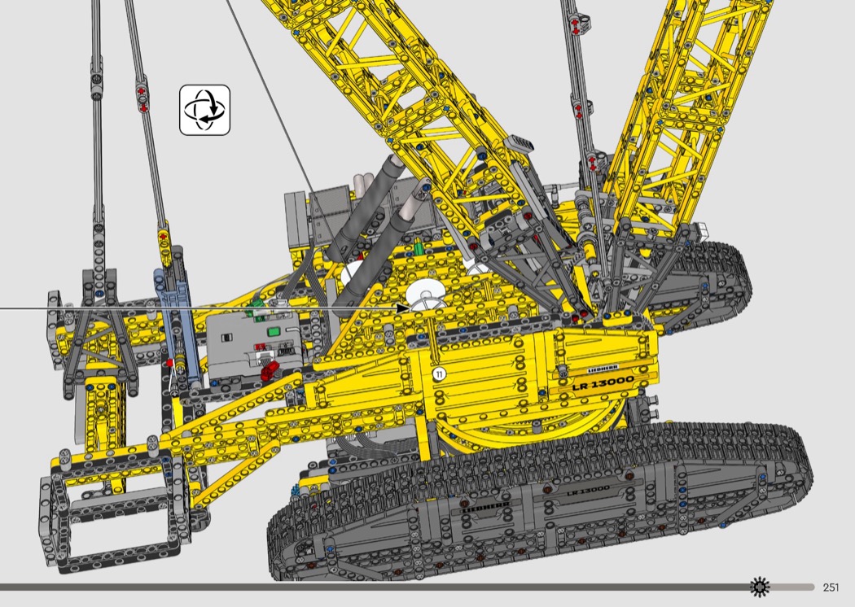
Task: Click the gear marker on progress bar
Action: coord(759,587)
